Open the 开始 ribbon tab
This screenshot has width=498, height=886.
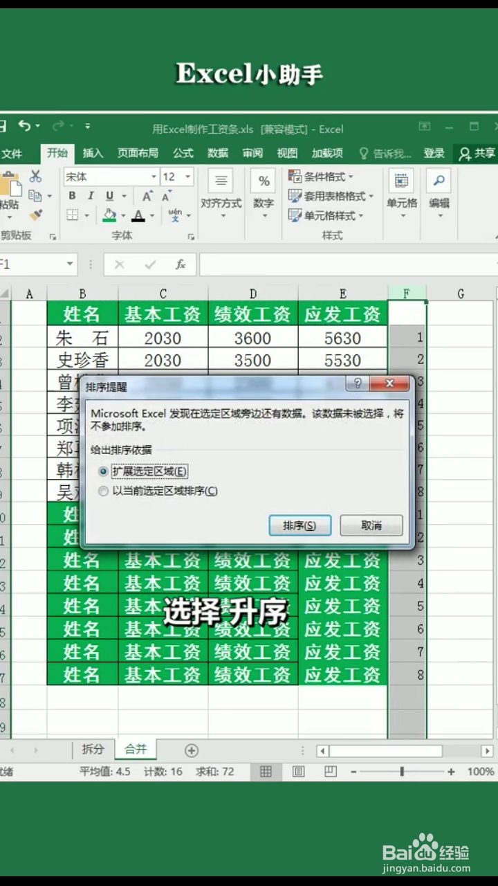57,153
